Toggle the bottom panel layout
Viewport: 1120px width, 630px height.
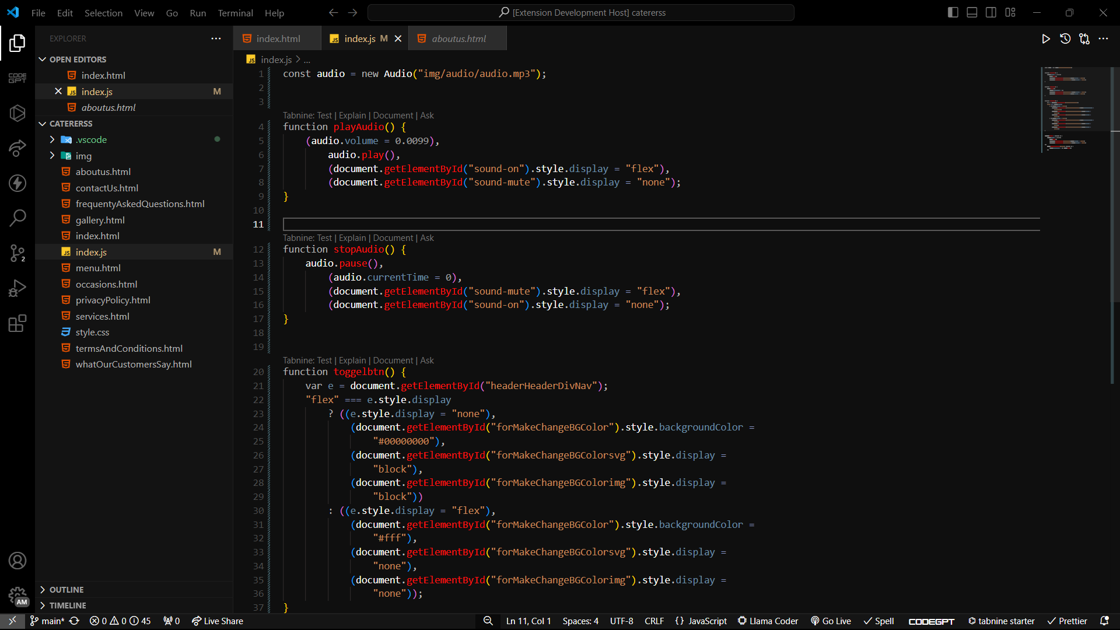[972, 12]
